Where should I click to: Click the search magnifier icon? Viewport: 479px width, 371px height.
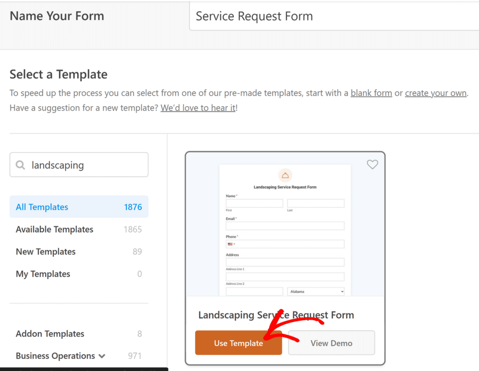(x=21, y=165)
